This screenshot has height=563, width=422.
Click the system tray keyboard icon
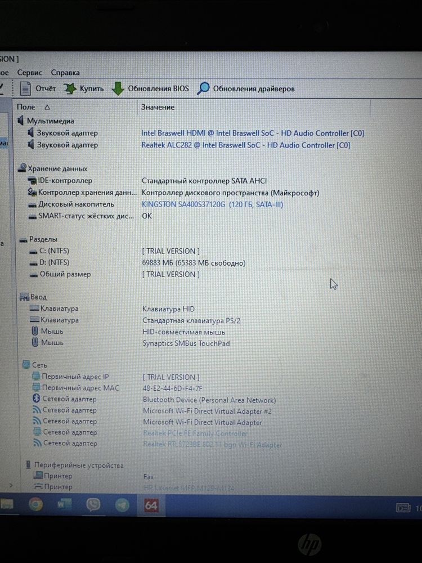tap(403, 508)
